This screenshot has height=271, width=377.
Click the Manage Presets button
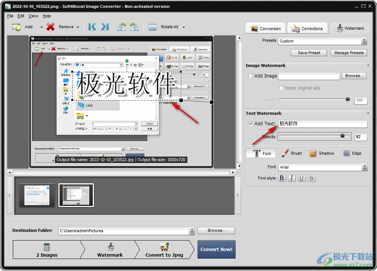tap(349, 53)
